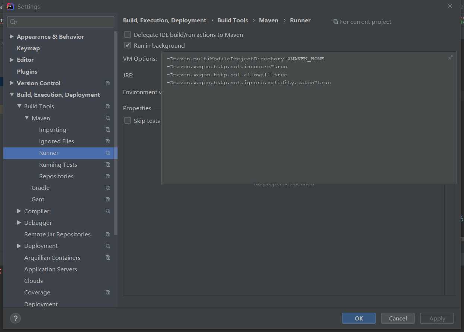Click project-level icon beside Runner
The width and height of the screenshot is (464, 332).
point(108,153)
